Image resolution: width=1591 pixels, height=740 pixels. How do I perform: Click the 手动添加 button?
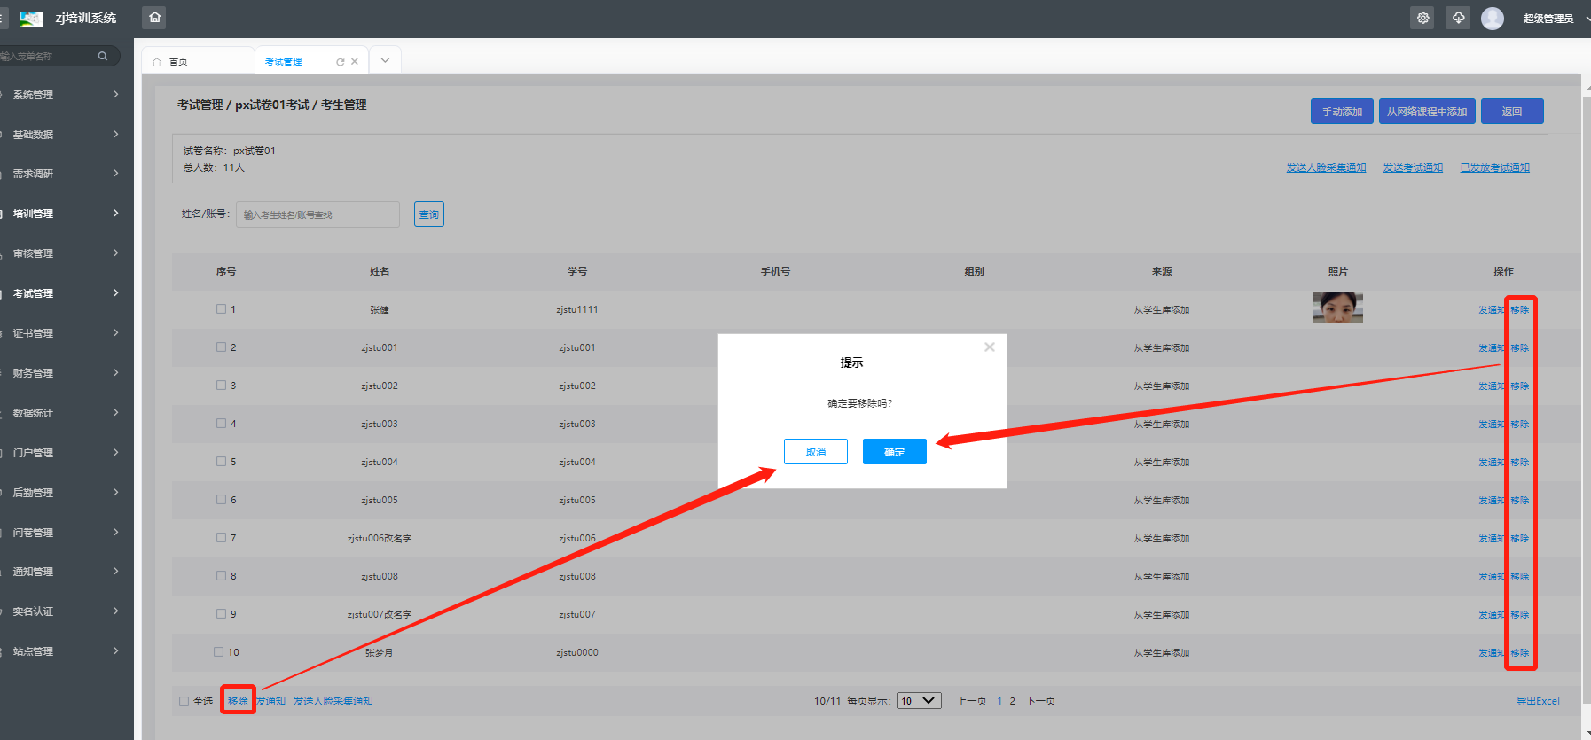point(1342,112)
